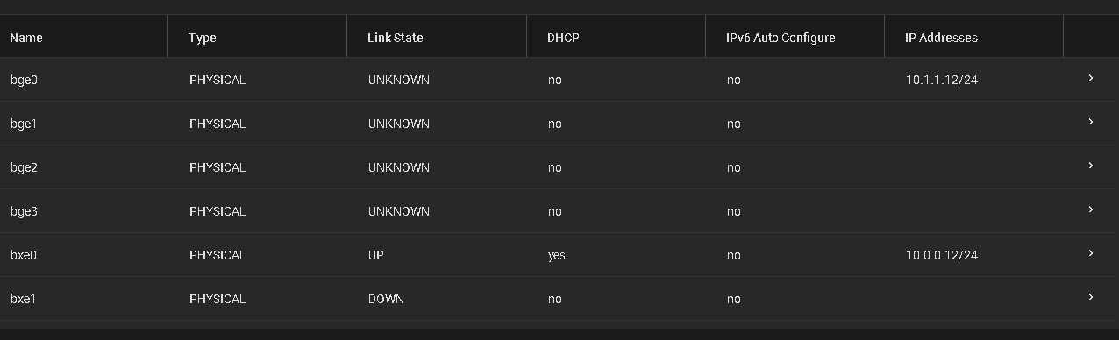The width and height of the screenshot is (1119, 340).
Task: Open bxe1 details with chevron arrow
Action: [x=1090, y=298]
